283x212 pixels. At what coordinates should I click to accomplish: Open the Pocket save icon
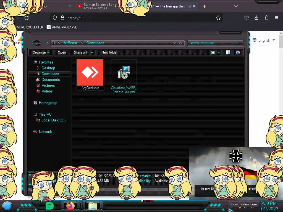point(246,18)
